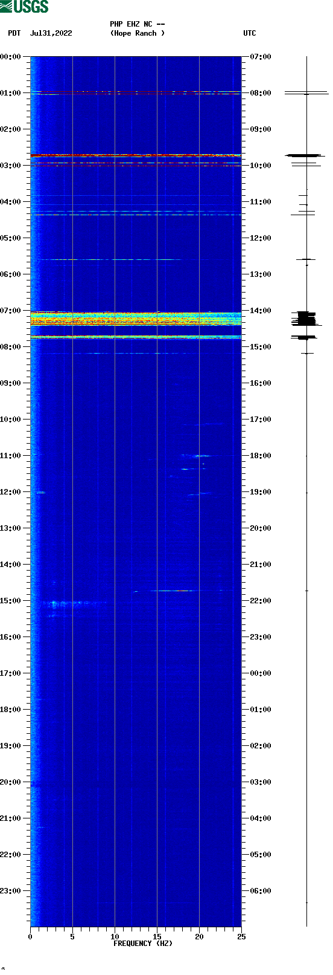
Task: Click the 'UTC' timezone label
Action: [250, 33]
